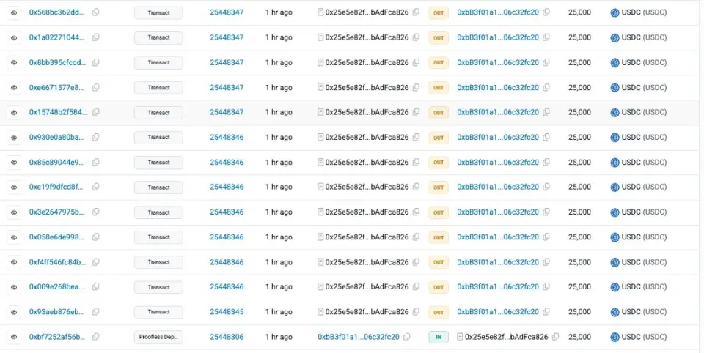704x353 pixels.
Task: Copy From address 0xbB3f01a1 in Proofless Dep row
Action: (x=407, y=337)
